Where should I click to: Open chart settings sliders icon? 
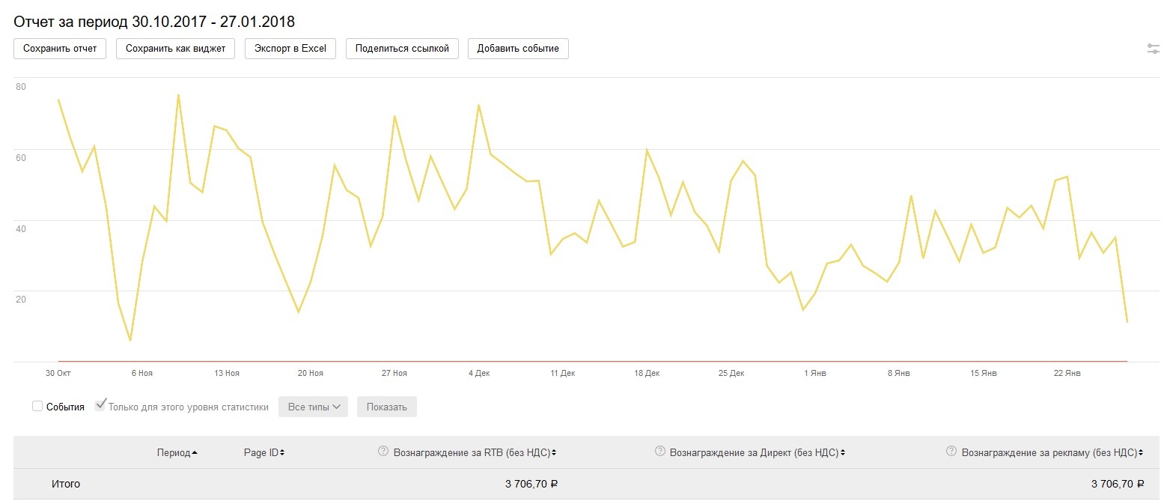(x=1154, y=49)
